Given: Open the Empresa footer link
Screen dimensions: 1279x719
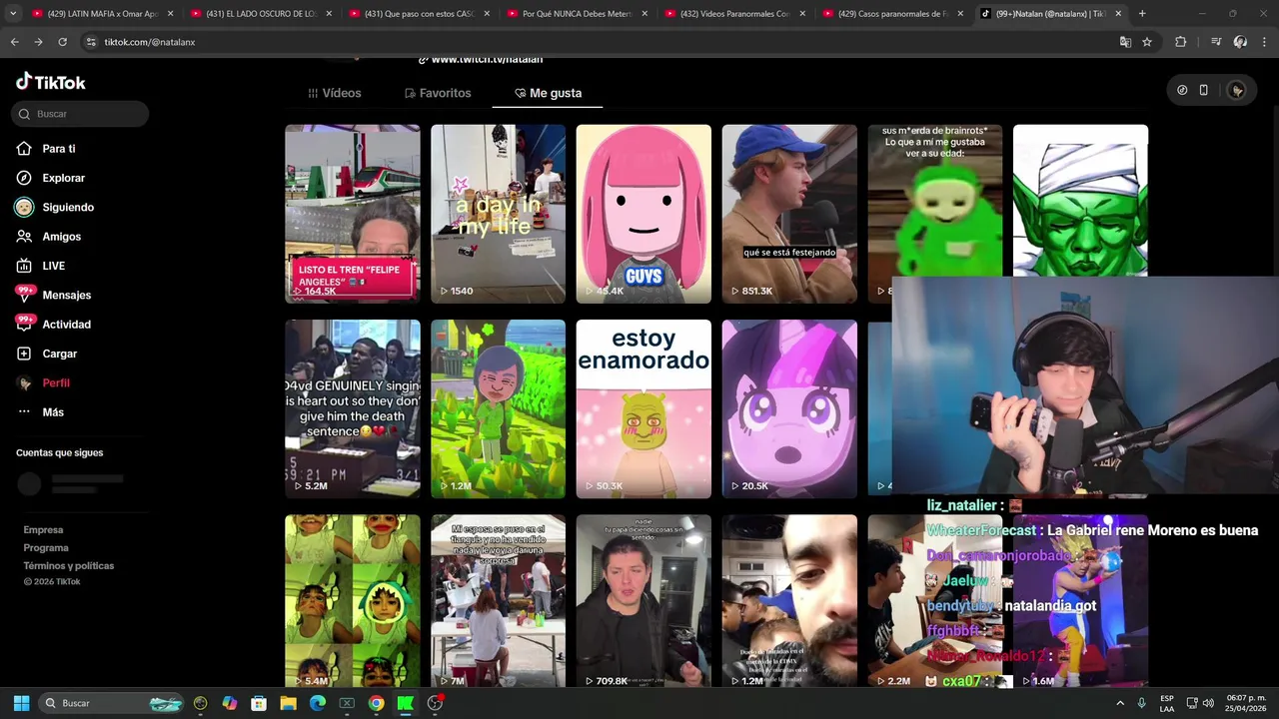Looking at the screenshot, I should tap(43, 530).
